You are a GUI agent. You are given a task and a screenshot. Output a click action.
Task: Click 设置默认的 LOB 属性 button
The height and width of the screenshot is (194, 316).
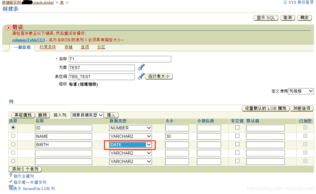(266, 108)
